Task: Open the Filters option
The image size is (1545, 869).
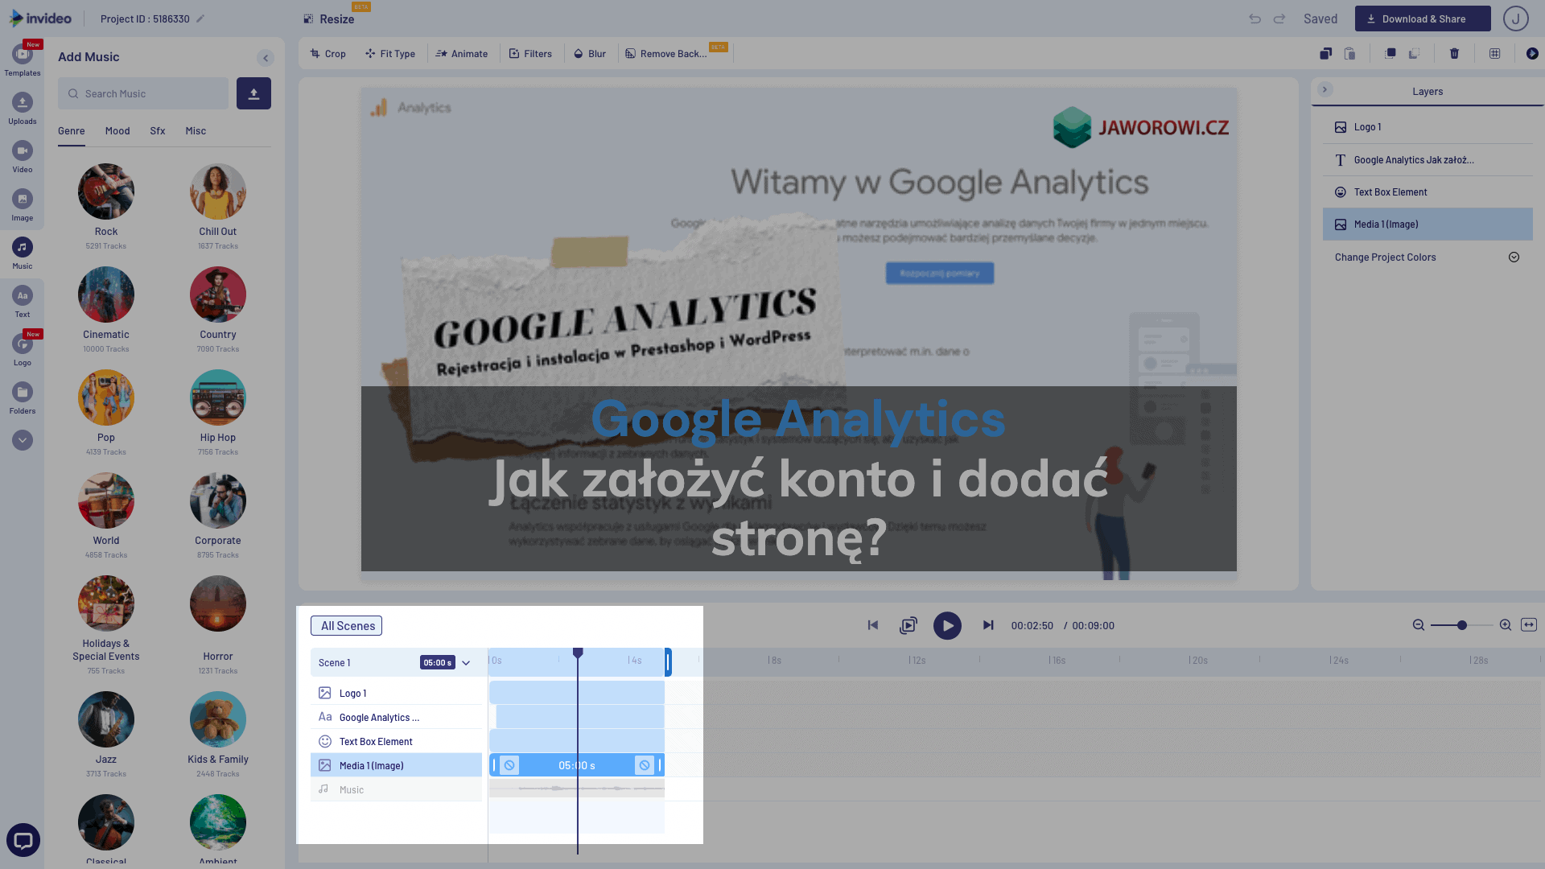Action: coord(530,54)
